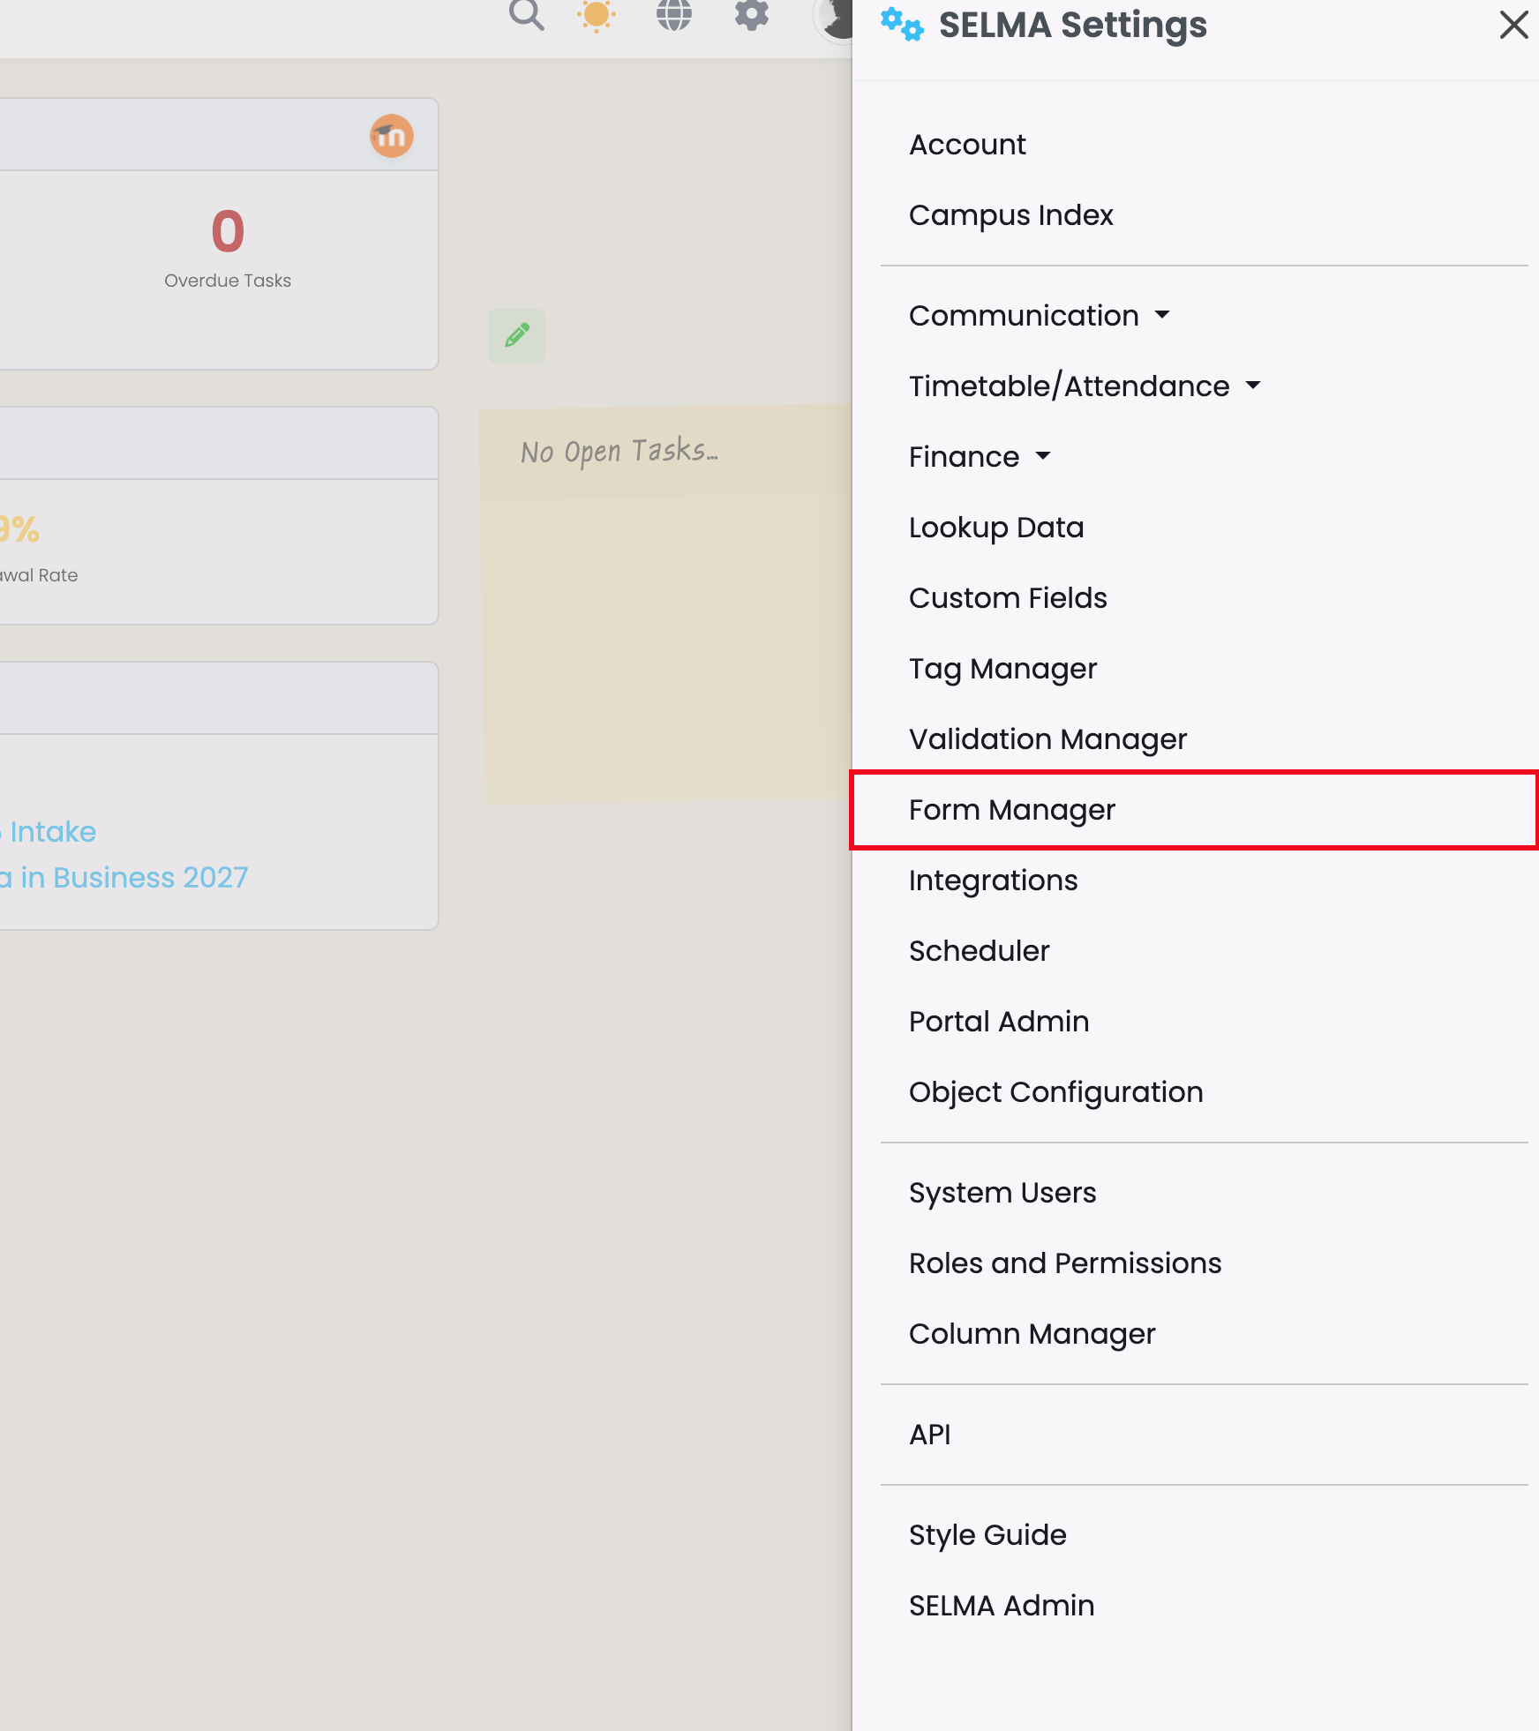Click the Overdue Tasks count
Viewport: 1539px width, 1731px height.
coord(228,232)
